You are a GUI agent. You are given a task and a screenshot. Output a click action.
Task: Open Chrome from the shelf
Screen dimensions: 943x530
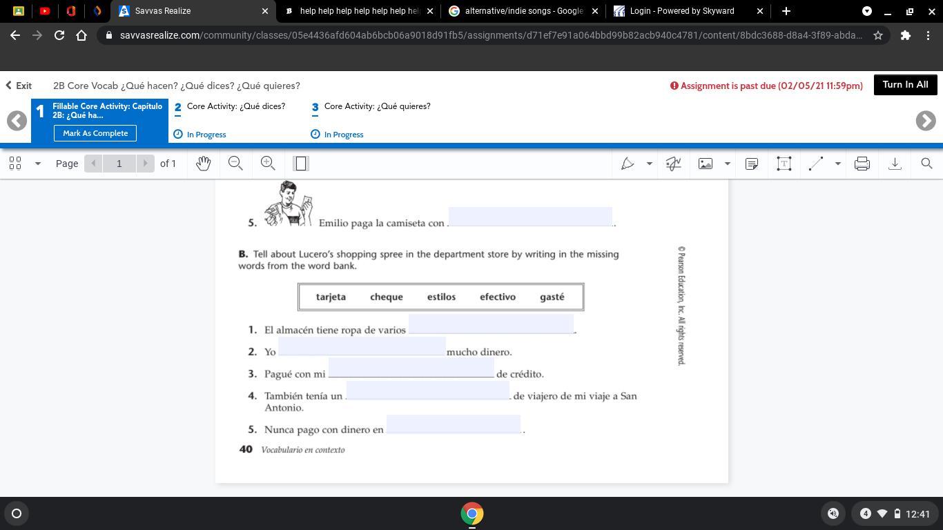[472, 513]
